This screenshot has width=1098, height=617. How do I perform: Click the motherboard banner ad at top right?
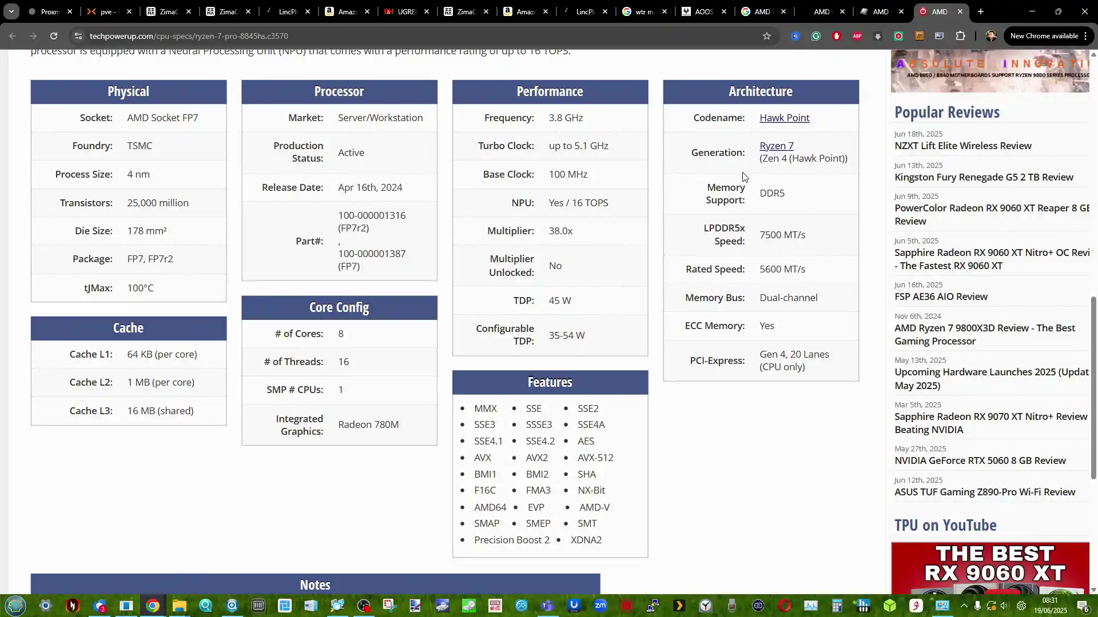coord(990,71)
